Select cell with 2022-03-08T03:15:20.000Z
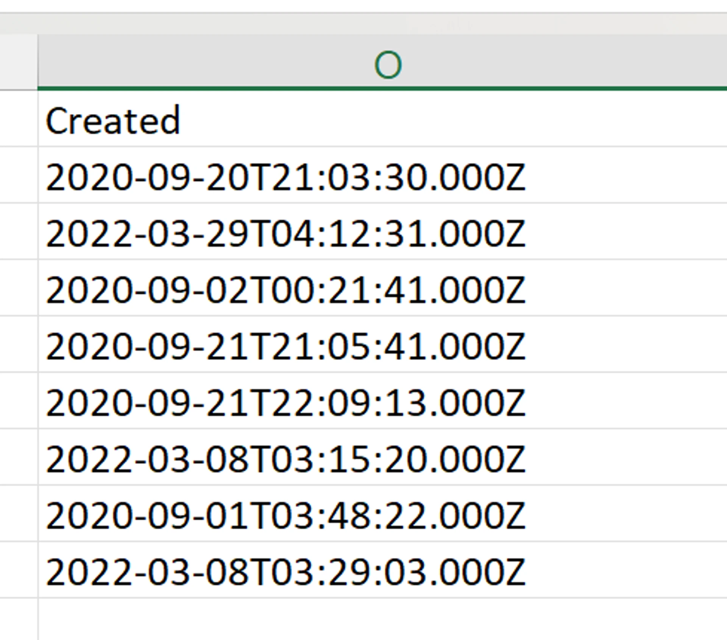Image resolution: width=727 pixels, height=640 pixels. click(285, 458)
